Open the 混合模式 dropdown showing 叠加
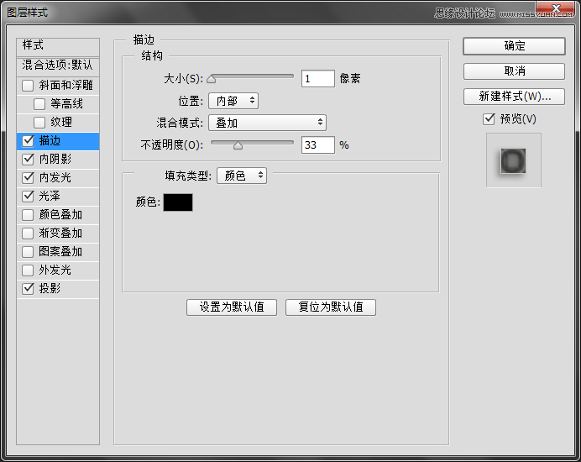581x462 pixels. pyautogui.click(x=267, y=123)
